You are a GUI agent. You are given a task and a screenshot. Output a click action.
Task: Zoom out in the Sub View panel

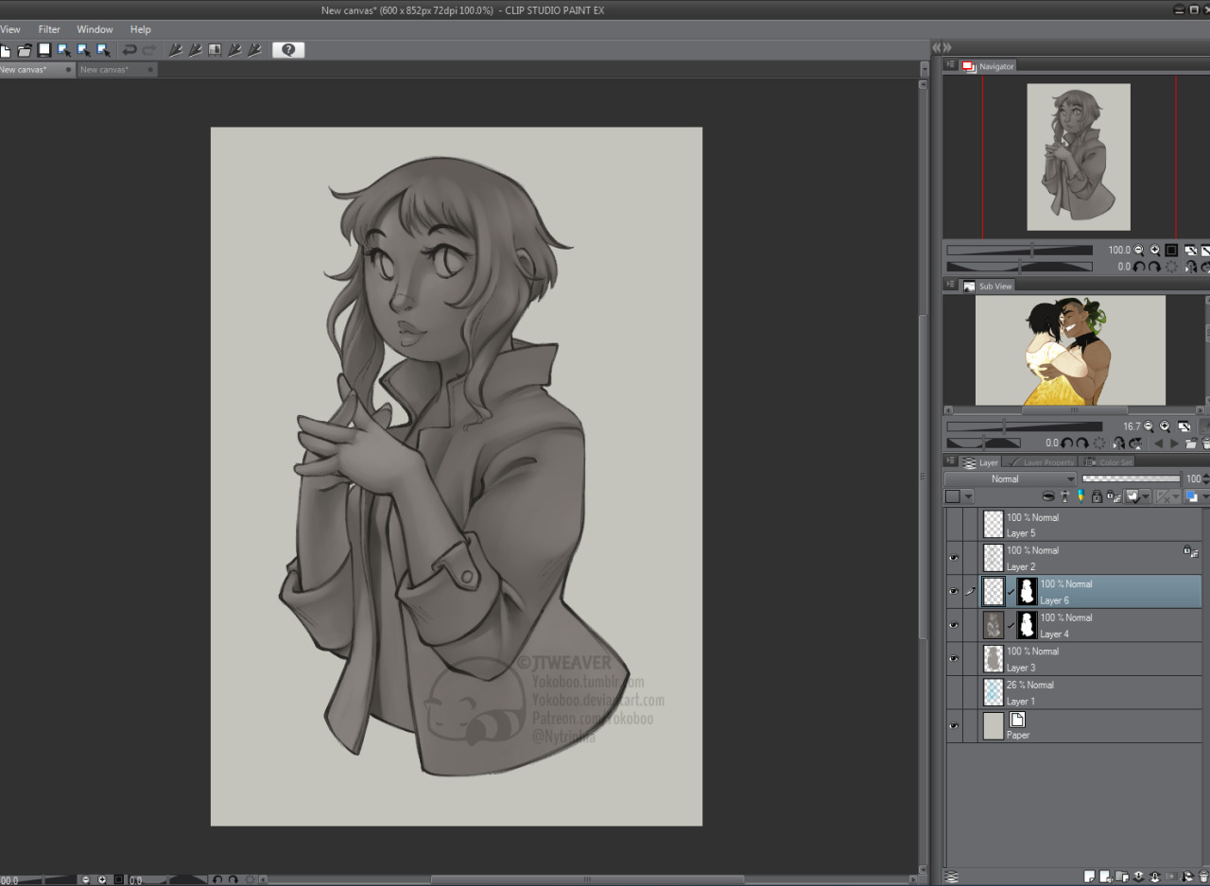click(1149, 426)
